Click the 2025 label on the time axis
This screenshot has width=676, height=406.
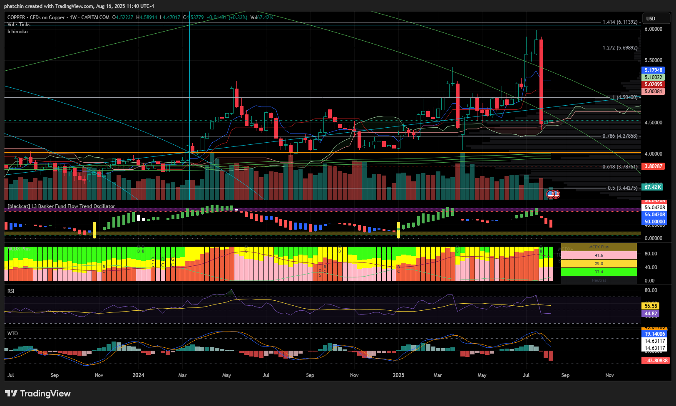(398, 375)
